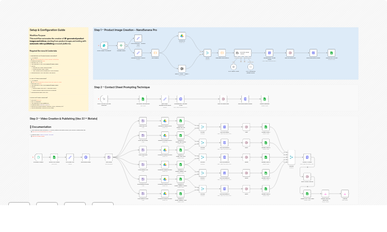This screenshot has width=387, height=232.
Task: Click the Google Drive node in Step 1
Action: click(182, 36)
